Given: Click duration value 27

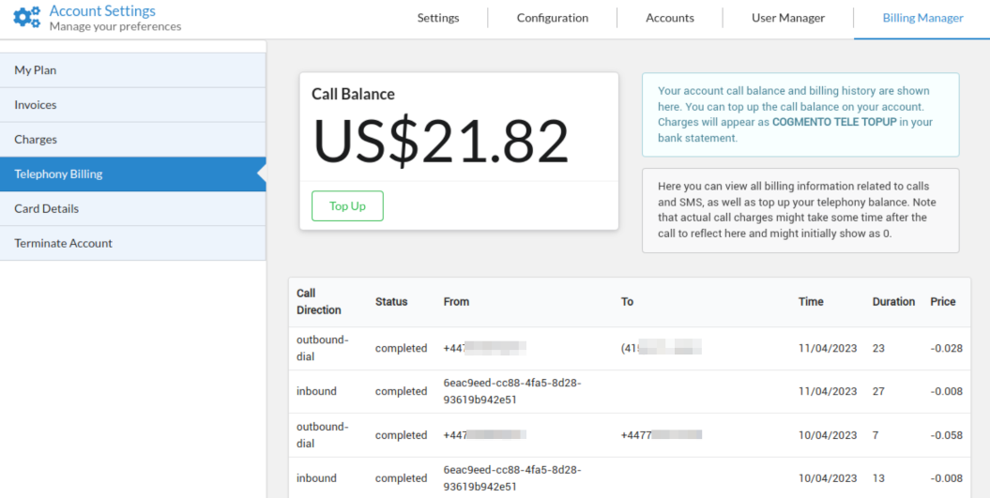Looking at the screenshot, I should [878, 391].
